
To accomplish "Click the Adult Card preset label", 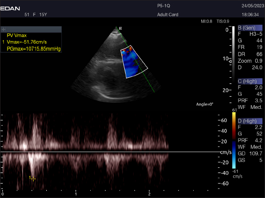I will pyautogui.click(x=168, y=15).
